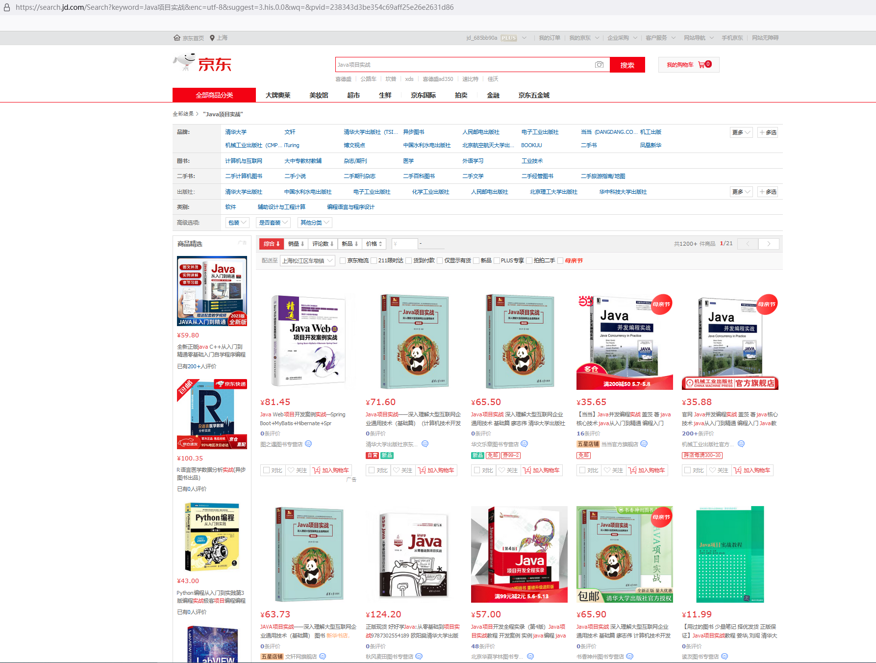Open the 我的京东 top menu dropdown
This screenshot has width=876, height=663.
[x=584, y=38]
